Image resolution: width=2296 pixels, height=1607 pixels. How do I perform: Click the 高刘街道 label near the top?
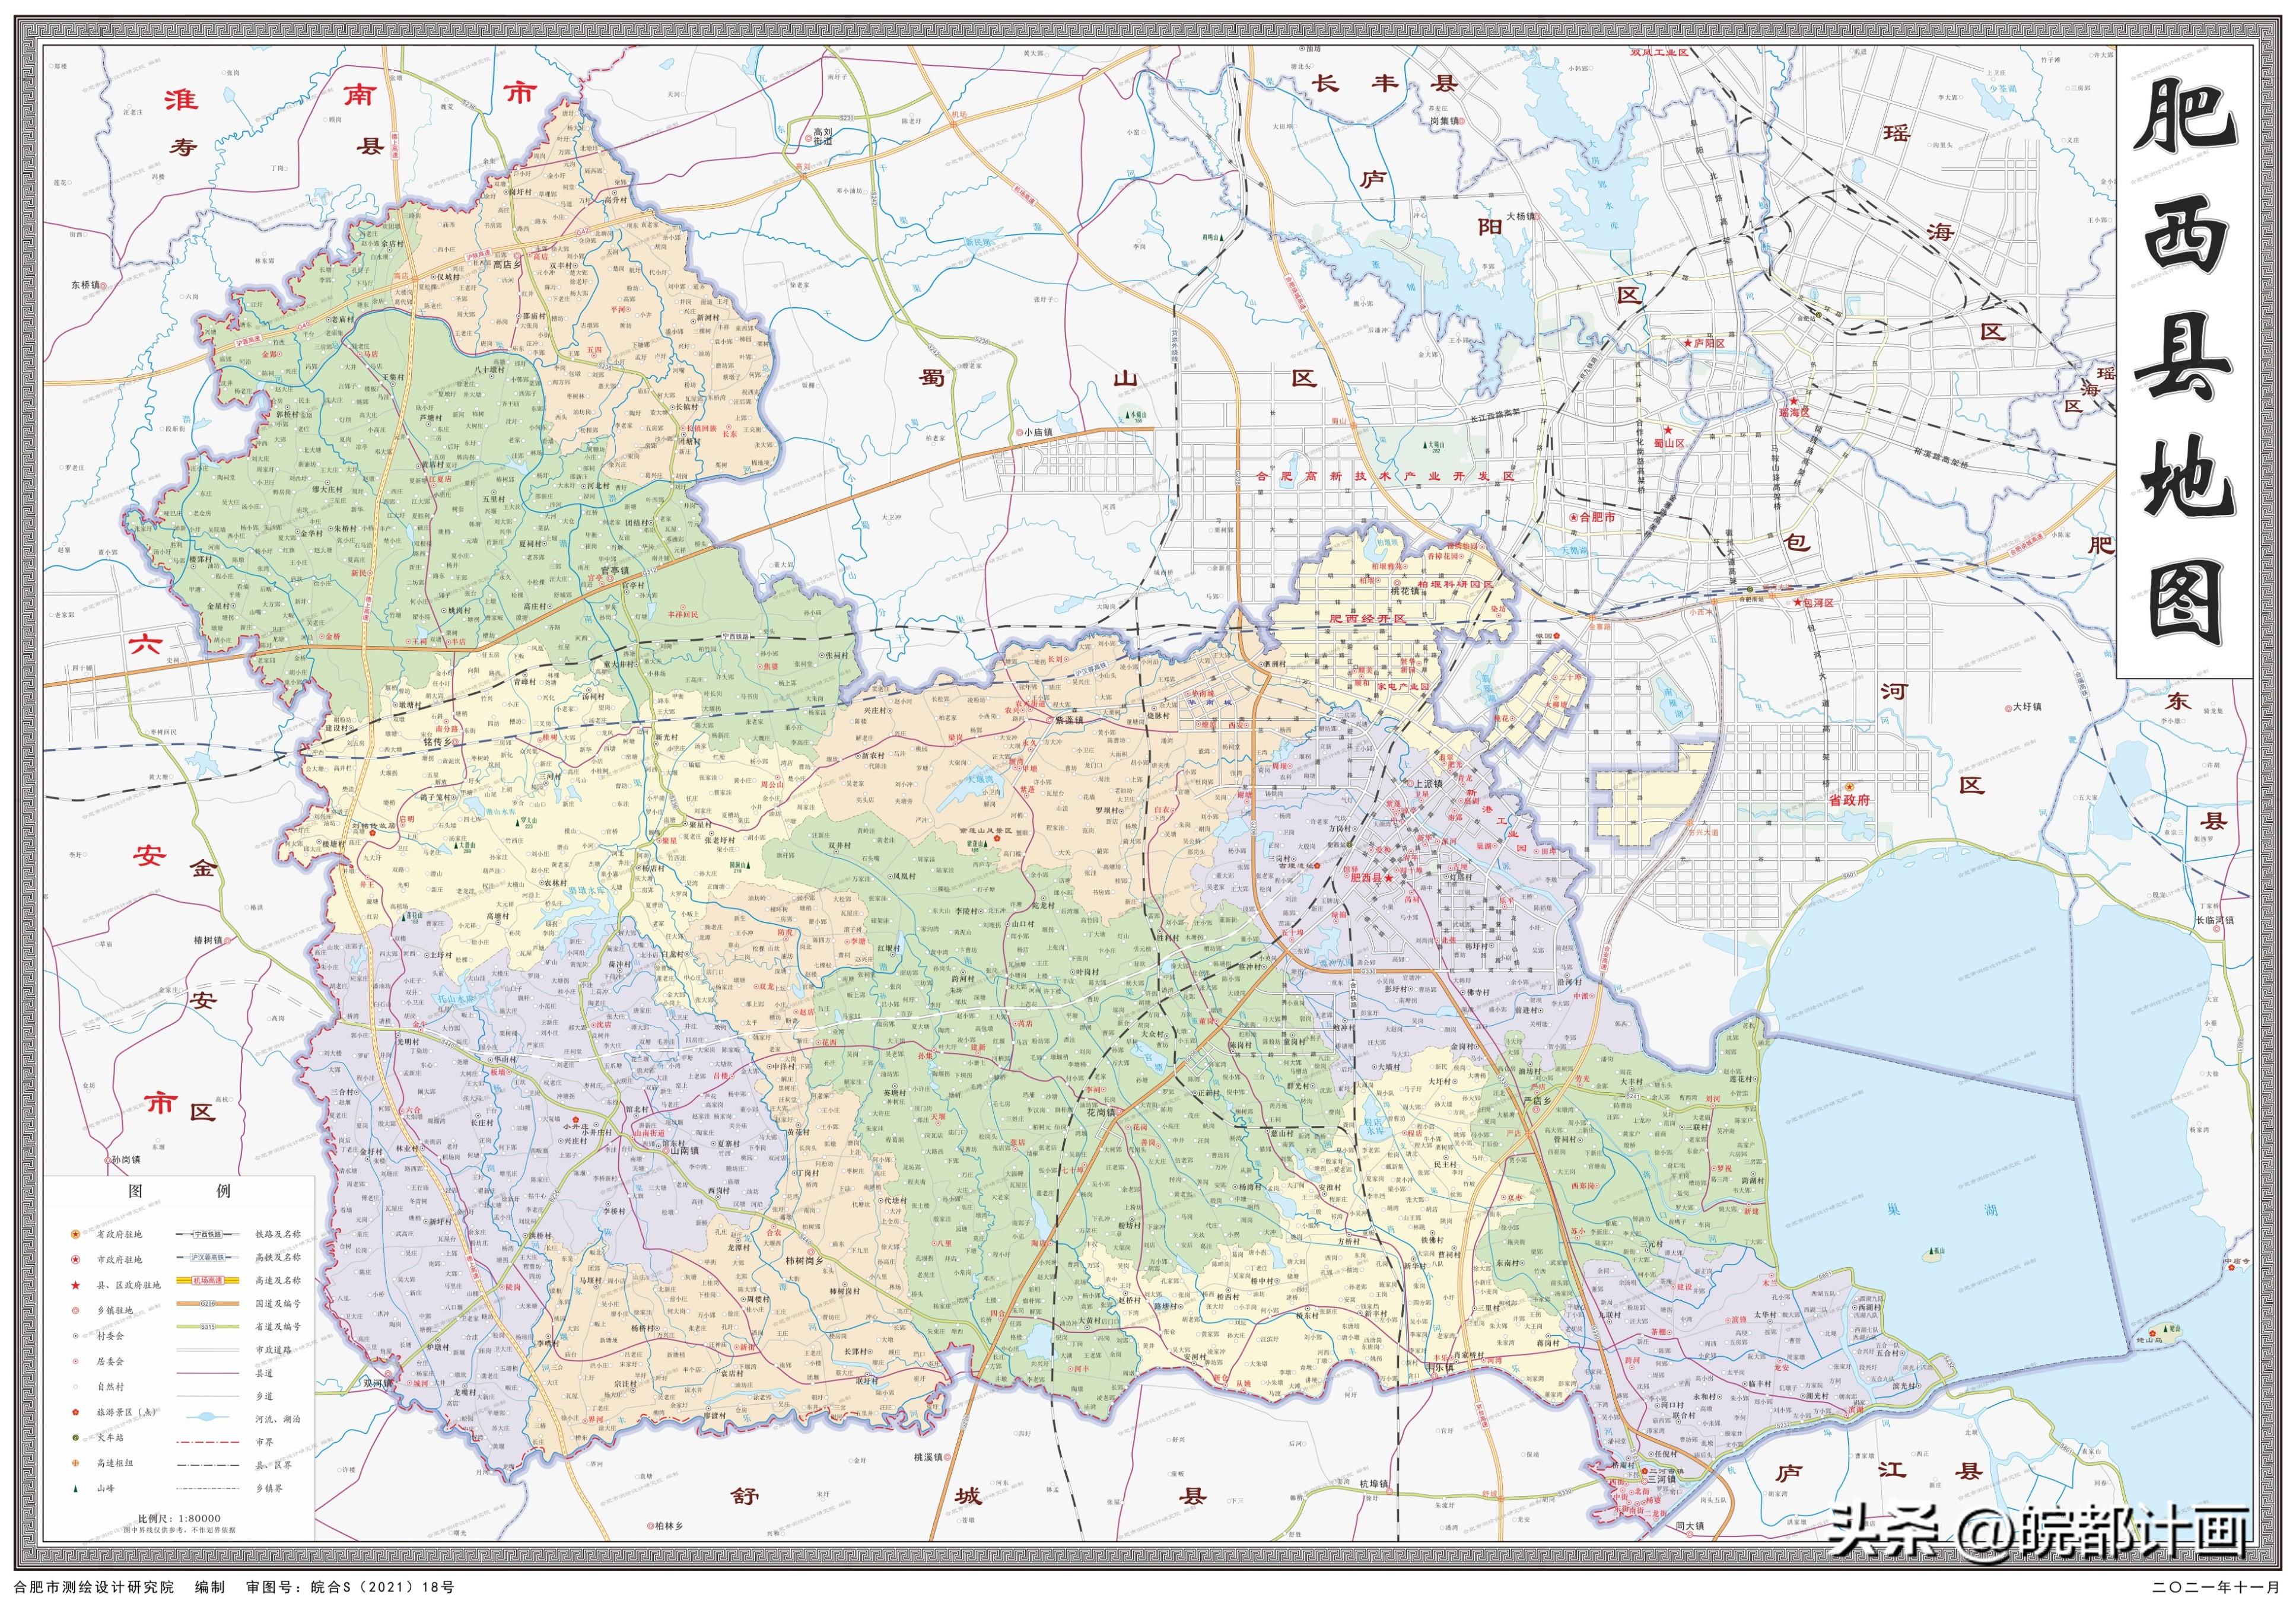point(822,136)
